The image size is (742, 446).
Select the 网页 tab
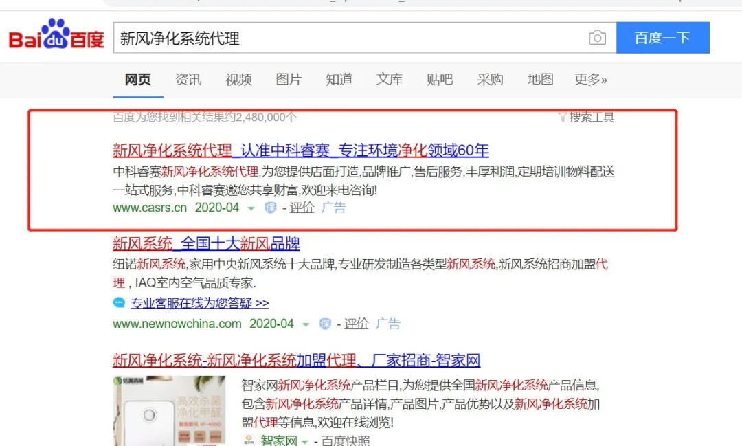(137, 80)
